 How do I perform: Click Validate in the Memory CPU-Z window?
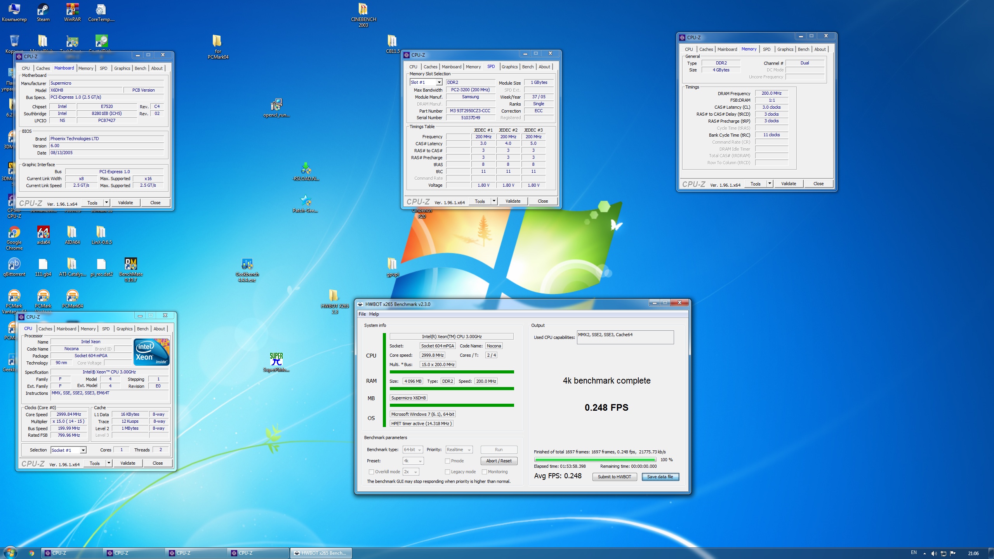pos(789,184)
